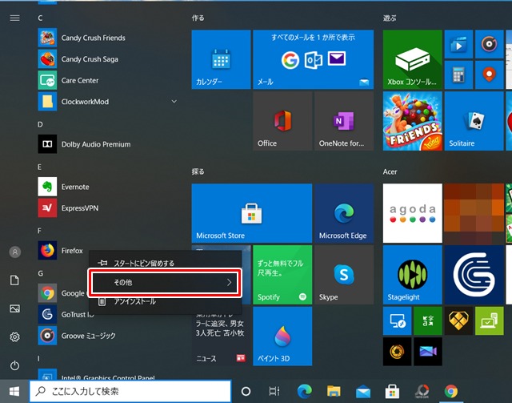Open the ニュース tile
This screenshot has width=512, height=403.
[221, 341]
